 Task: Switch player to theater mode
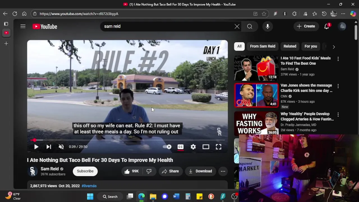[206, 147]
